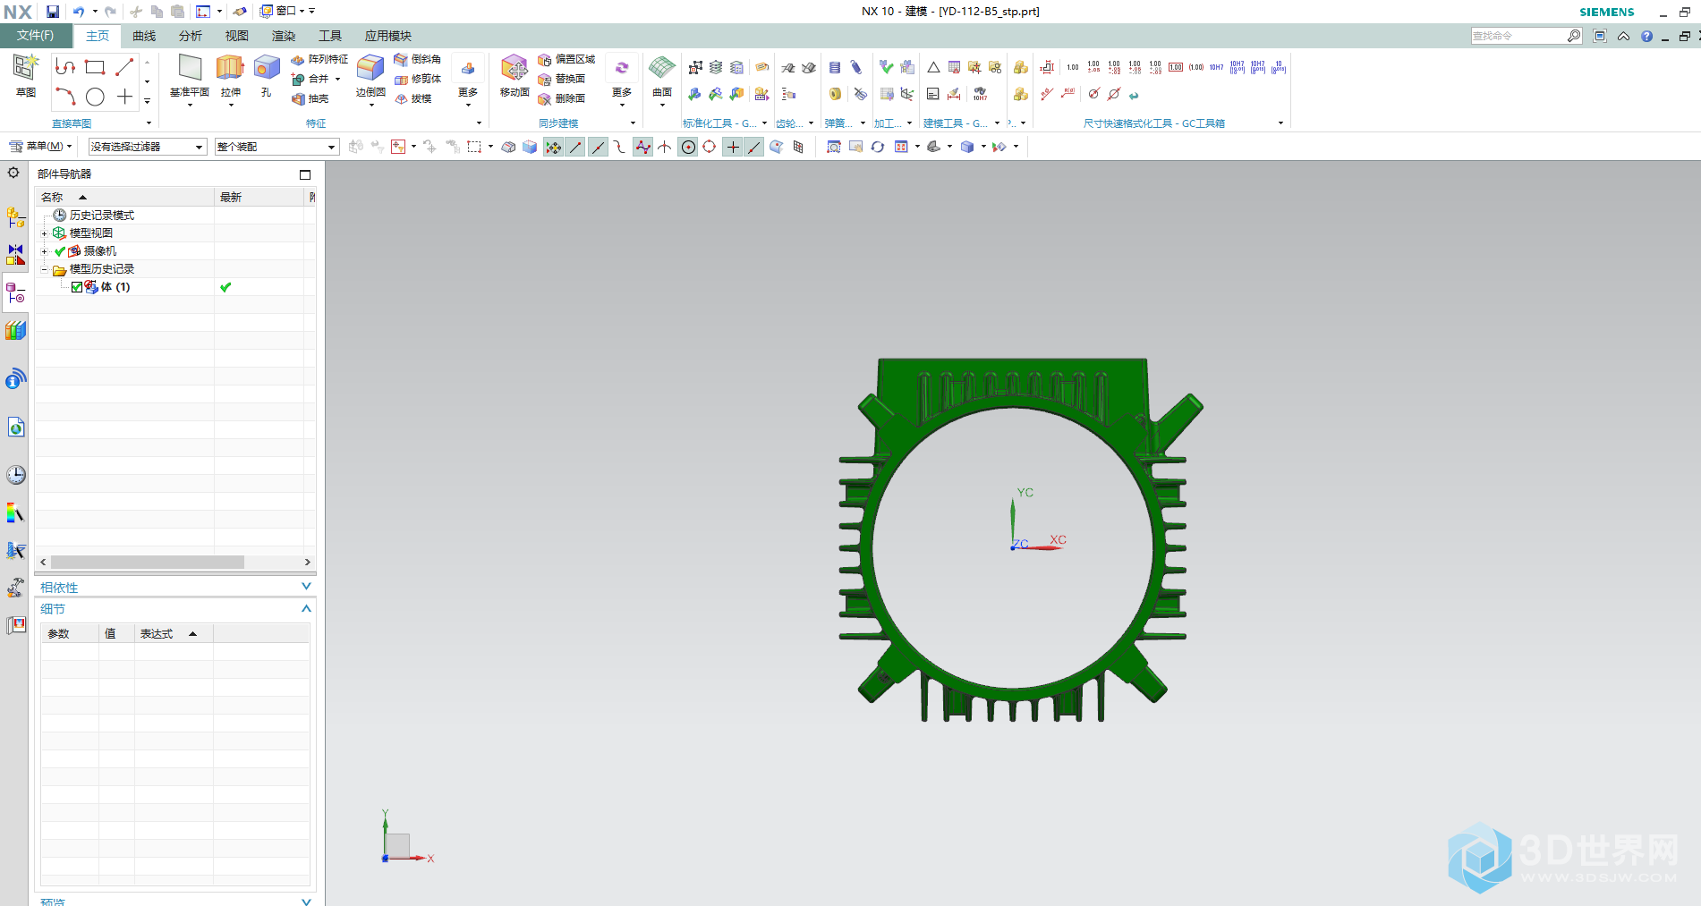Click the 阵列特征 pattern feature tool
The height and width of the screenshot is (906, 1701).
(x=319, y=59)
